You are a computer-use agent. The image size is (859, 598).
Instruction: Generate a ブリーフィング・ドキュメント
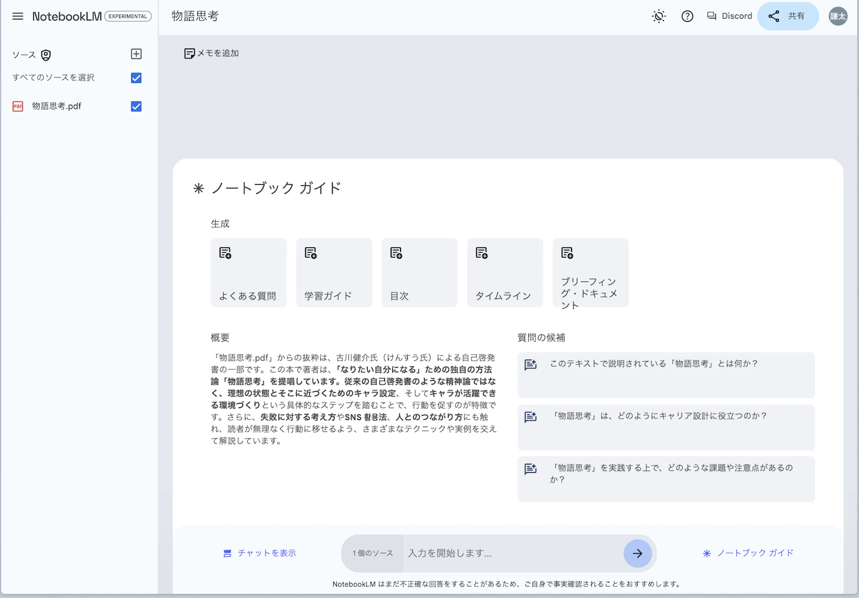[x=590, y=272]
